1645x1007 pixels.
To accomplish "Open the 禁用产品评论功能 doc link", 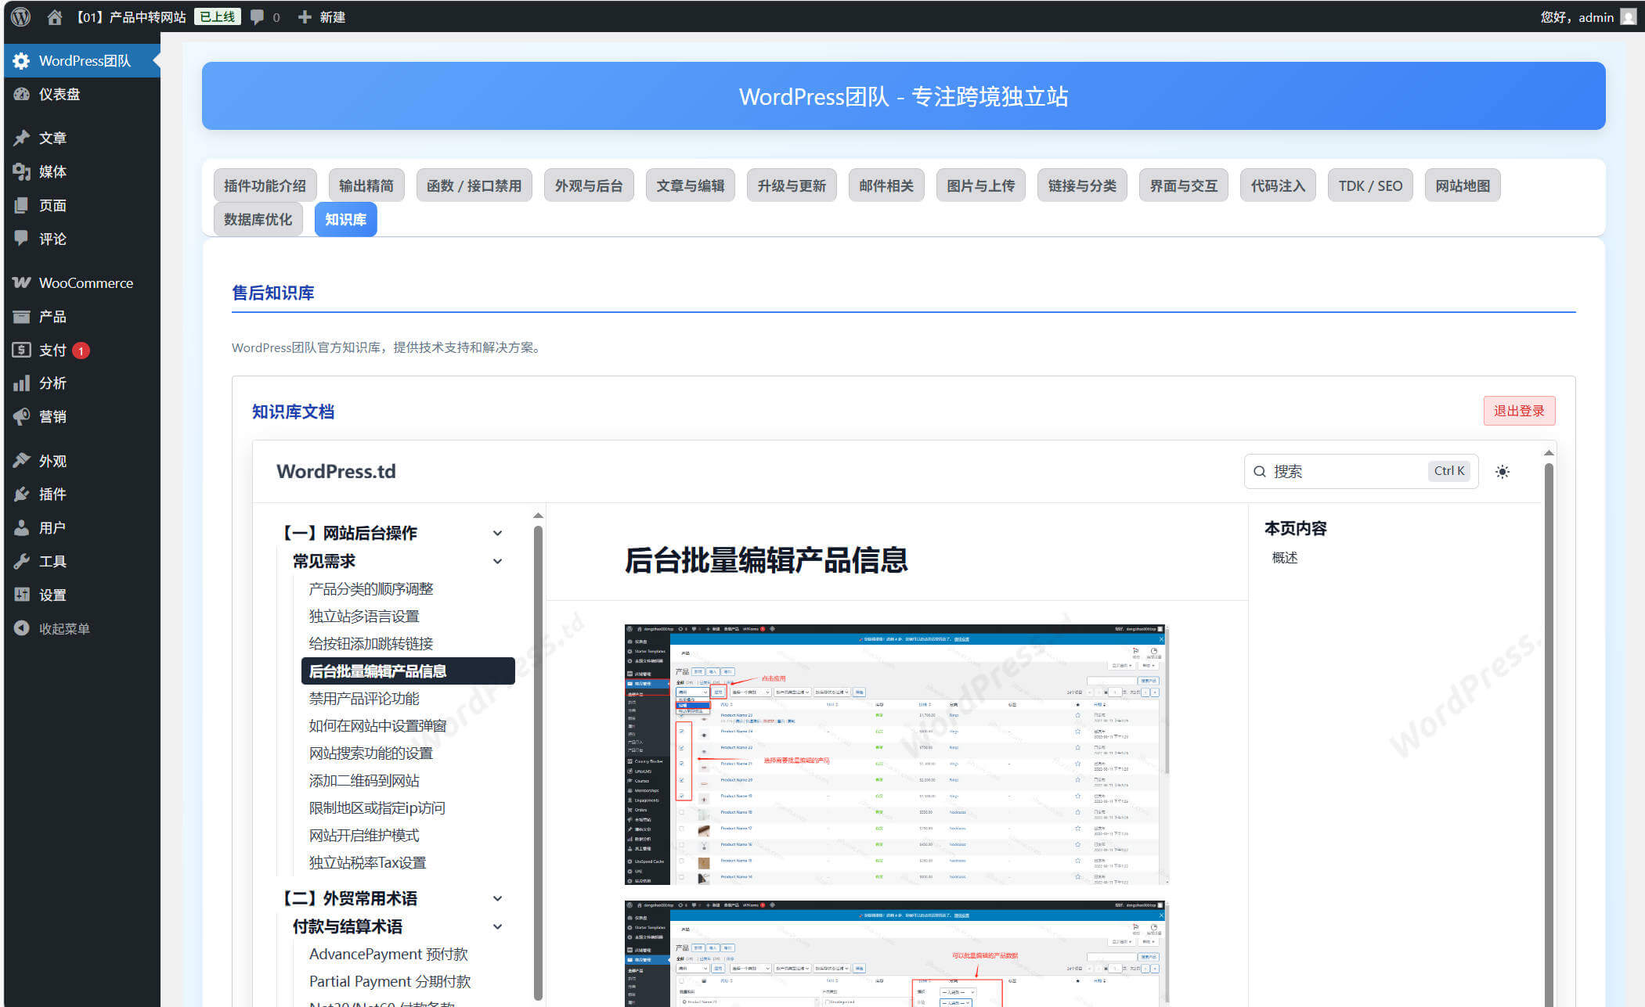I will click(x=364, y=698).
